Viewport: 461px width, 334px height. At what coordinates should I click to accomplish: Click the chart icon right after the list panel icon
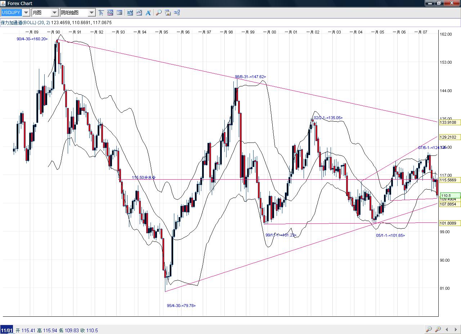[x=130, y=13]
